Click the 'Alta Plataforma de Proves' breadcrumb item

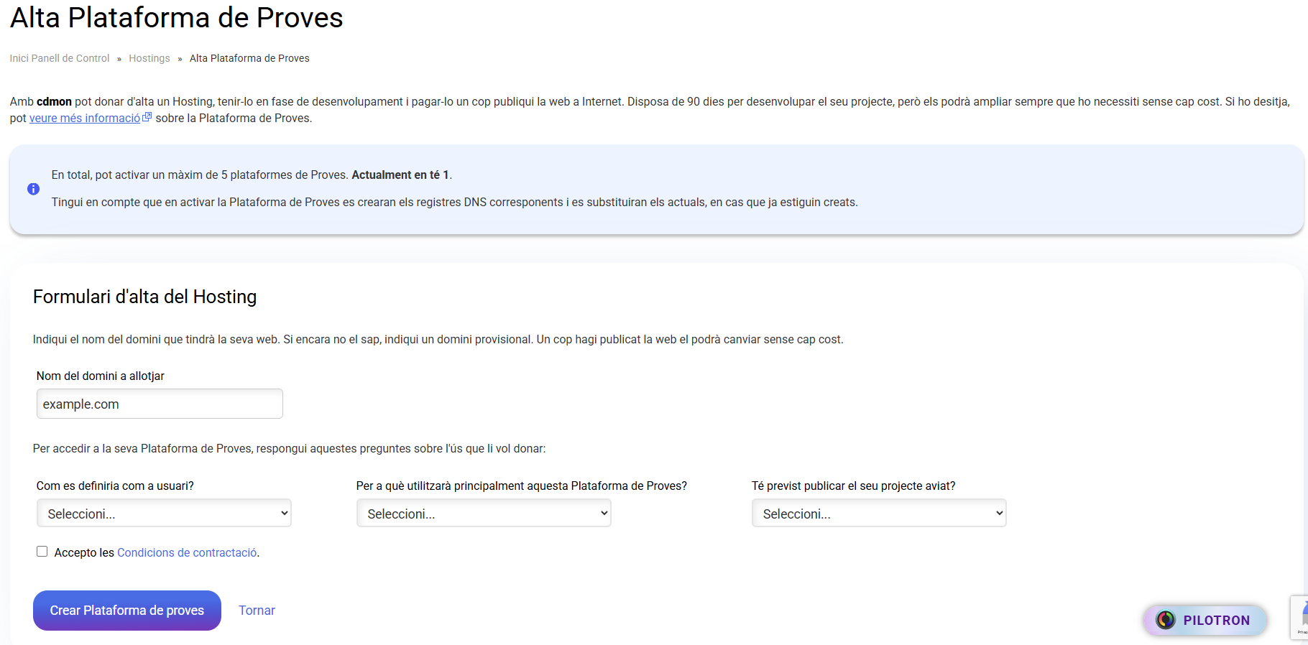249,58
